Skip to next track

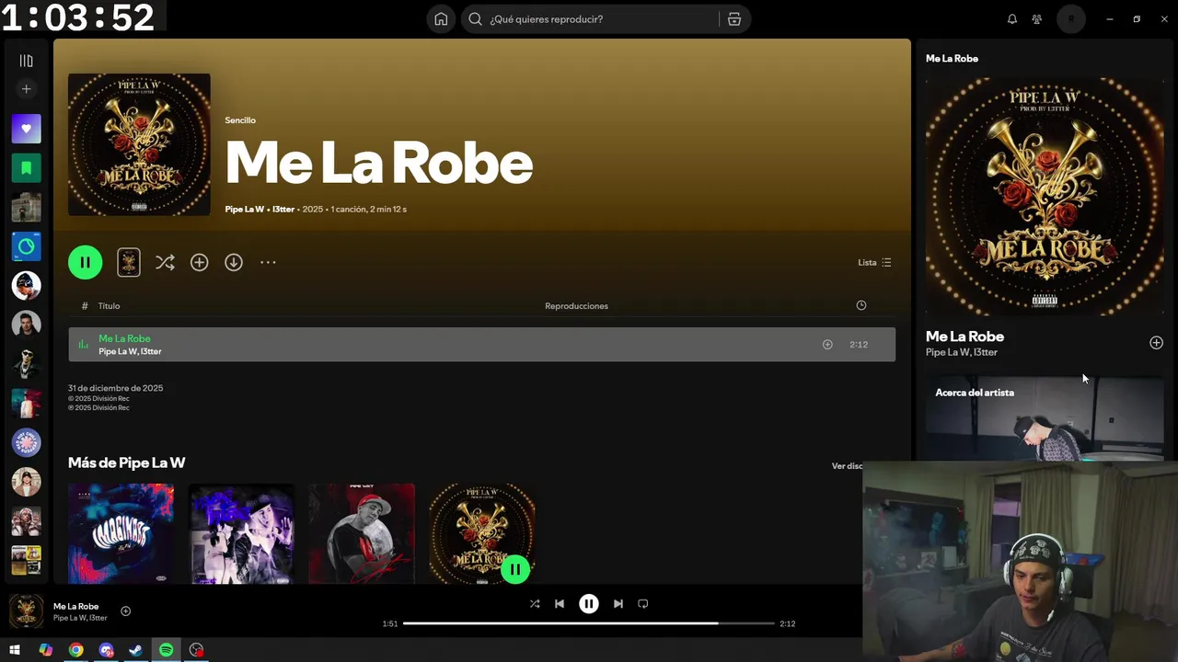pos(618,604)
